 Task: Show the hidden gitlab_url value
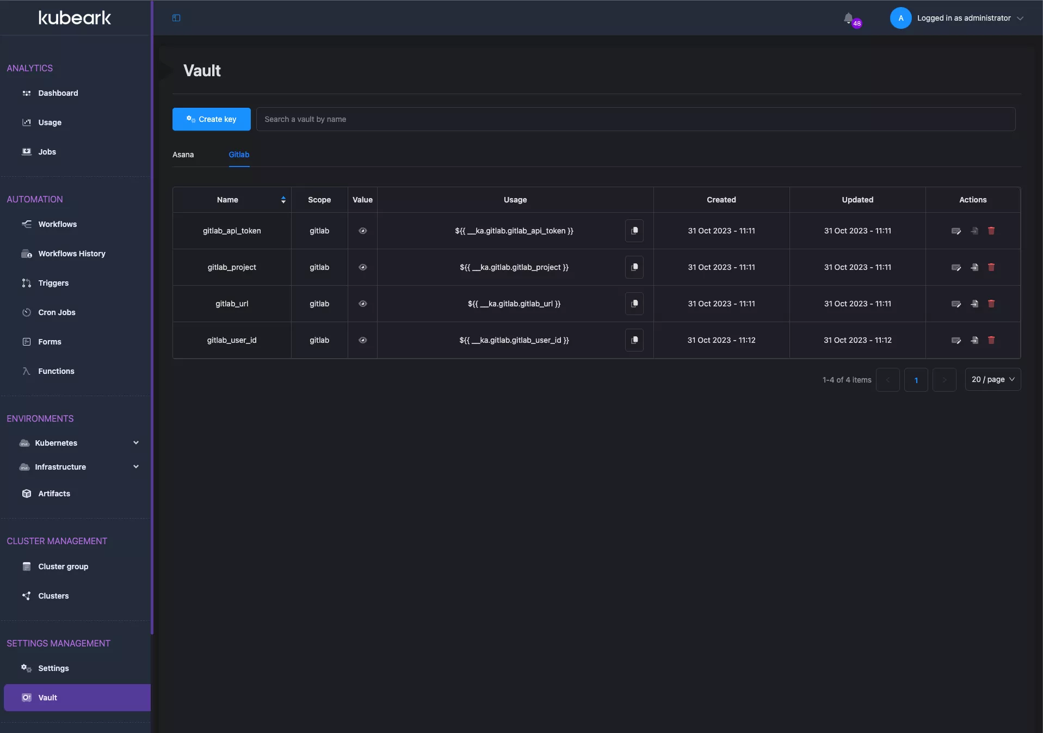pos(362,304)
